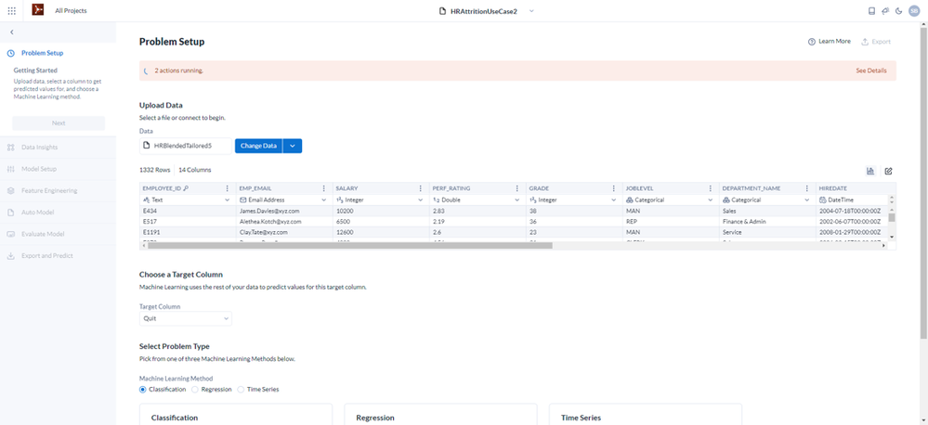The height and width of the screenshot is (425, 928).
Task: Open PERF_RATING column options menu
Action: [517, 188]
